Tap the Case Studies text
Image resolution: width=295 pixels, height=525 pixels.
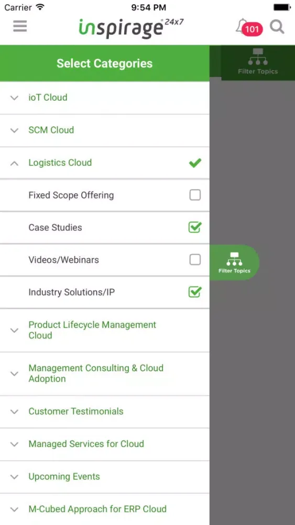55,227
